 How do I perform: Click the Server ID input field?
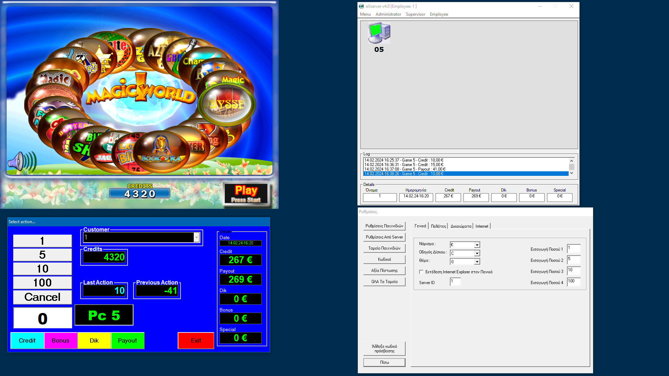click(x=455, y=282)
